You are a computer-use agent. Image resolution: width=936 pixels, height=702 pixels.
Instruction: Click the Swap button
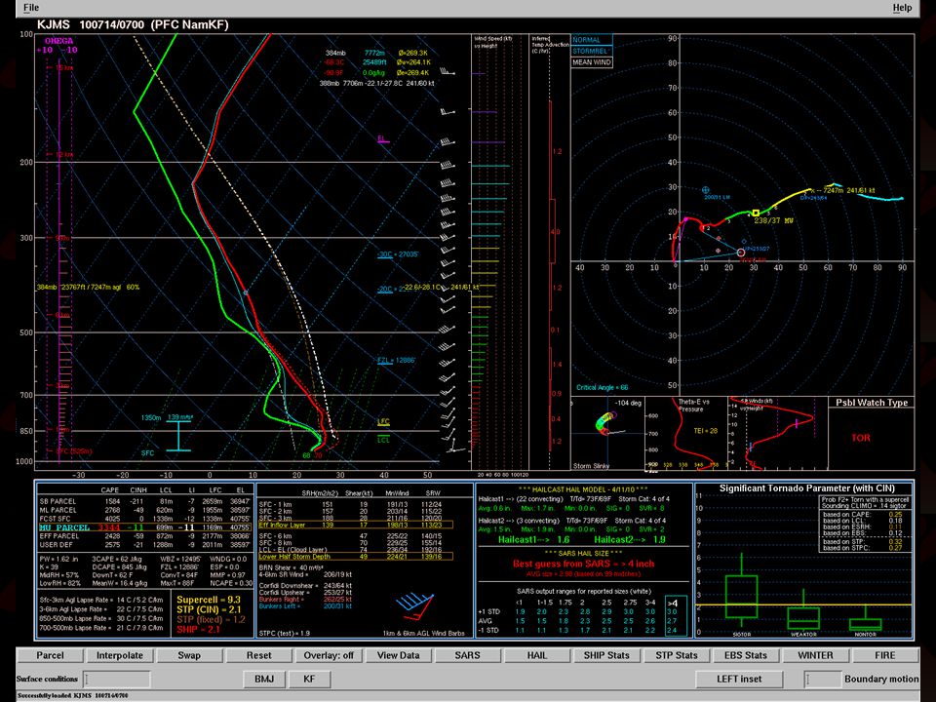189,655
